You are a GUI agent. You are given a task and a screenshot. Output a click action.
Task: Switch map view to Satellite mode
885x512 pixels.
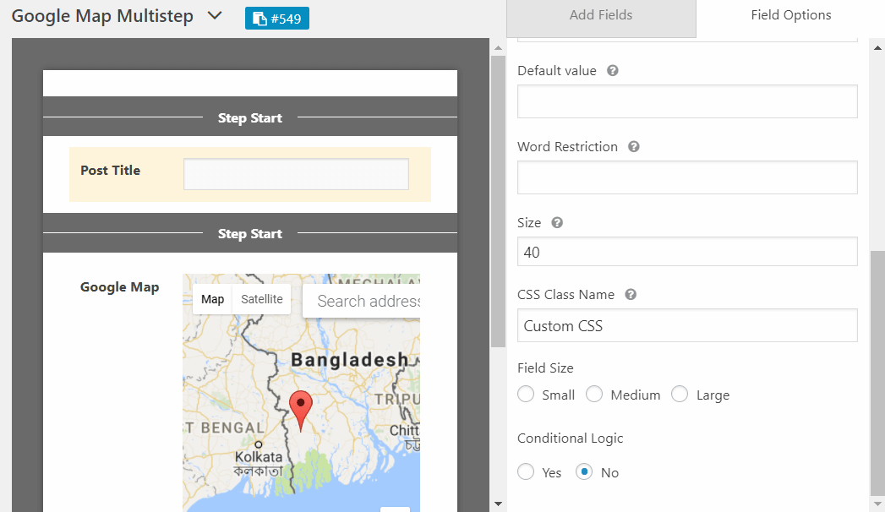[x=262, y=299]
